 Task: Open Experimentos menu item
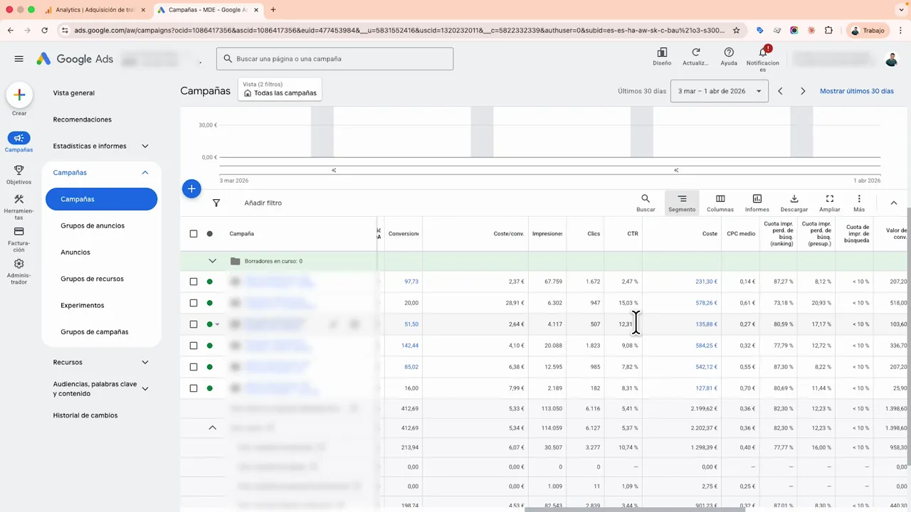click(x=83, y=306)
